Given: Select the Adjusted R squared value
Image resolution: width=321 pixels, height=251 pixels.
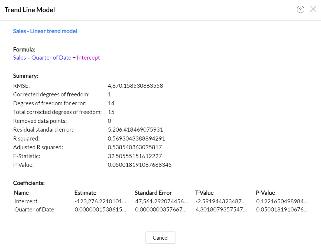Looking at the screenshot, I should point(135,147).
